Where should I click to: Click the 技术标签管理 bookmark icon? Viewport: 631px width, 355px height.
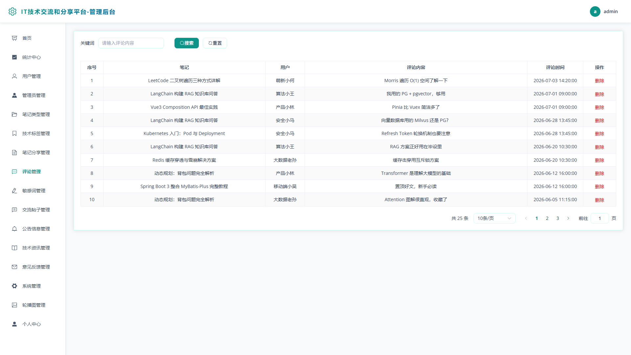pyautogui.click(x=14, y=133)
